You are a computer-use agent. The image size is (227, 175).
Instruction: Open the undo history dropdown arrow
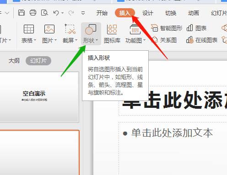pos(63,13)
